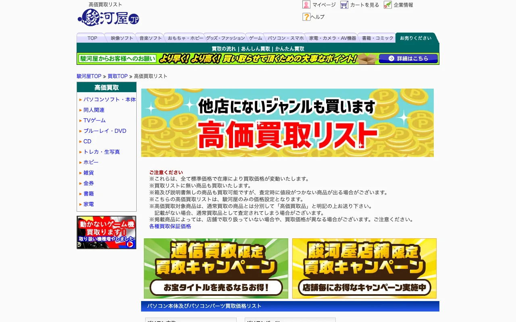Open ホビー sidebar category

coord(91,162)
